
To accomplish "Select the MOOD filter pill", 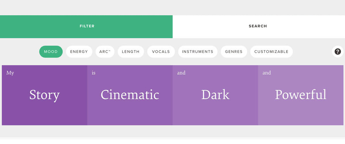I will pyautogui.click(x=51, y=52).
